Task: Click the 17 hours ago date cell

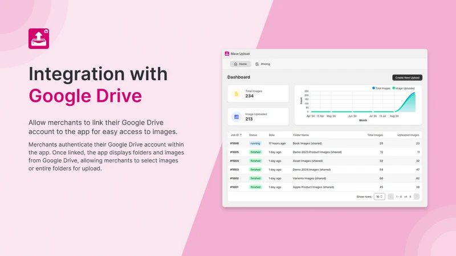Action: (x=277, y=143)
